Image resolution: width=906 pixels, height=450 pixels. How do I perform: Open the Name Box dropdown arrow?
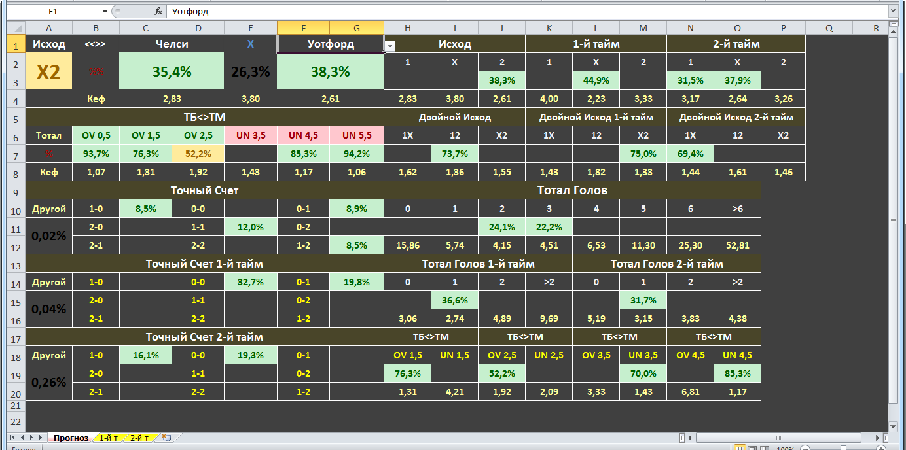[105, 12]
